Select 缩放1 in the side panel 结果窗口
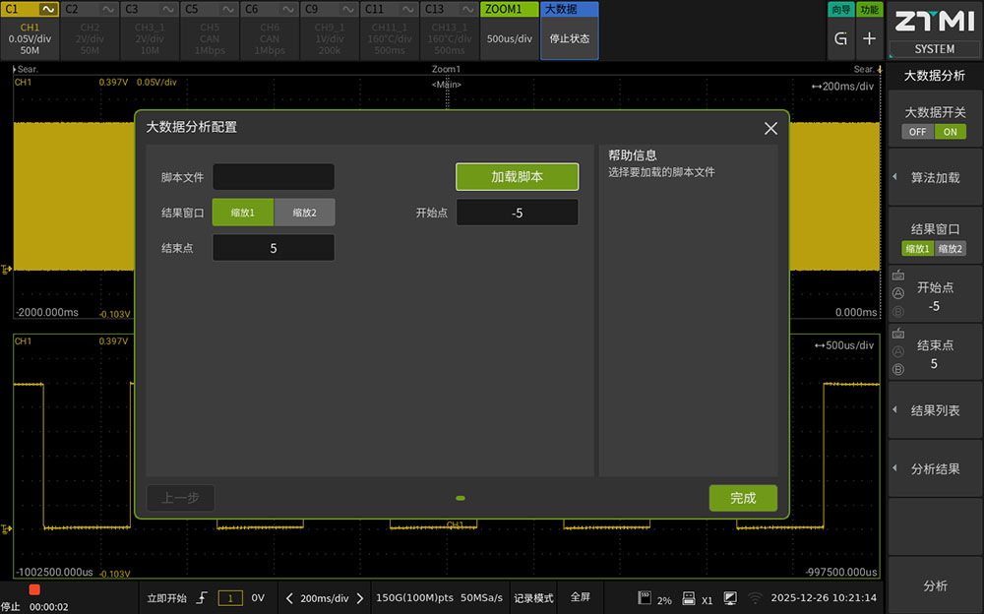984x614 pixels. [x=917, y=249]
